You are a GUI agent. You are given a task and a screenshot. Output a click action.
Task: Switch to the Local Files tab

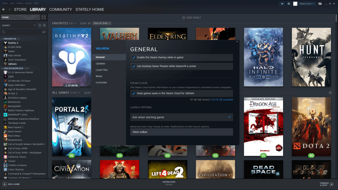pos(102,70)
